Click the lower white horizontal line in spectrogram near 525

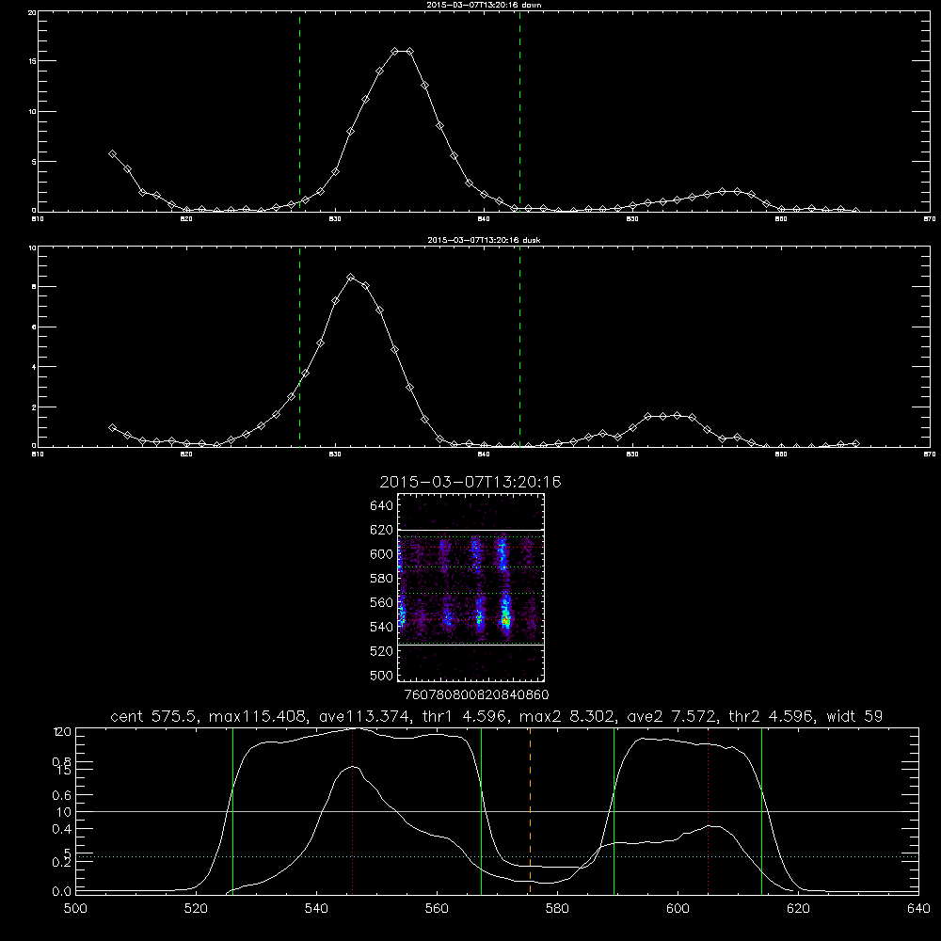(x=471, y=646)
